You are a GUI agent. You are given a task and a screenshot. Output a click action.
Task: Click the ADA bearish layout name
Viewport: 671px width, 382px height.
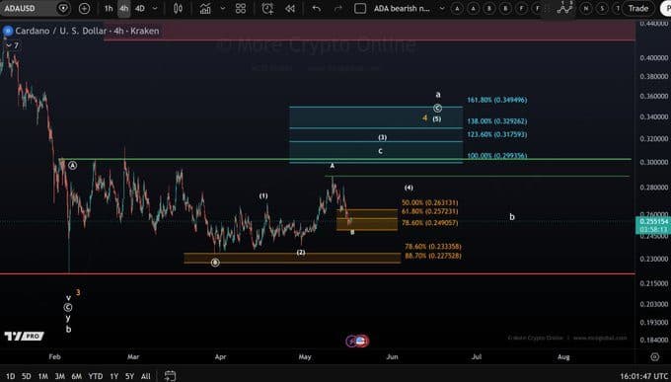tap(402, 9)
